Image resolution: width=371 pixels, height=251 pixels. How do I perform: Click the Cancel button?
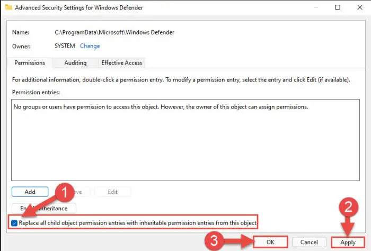pyautogui.click(x=309, y=242)
